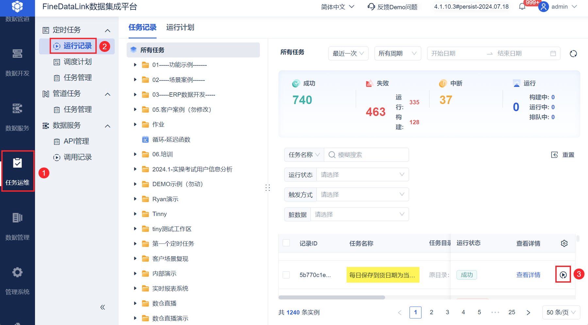Click the rerun play icon in first row

pos(563,275)
